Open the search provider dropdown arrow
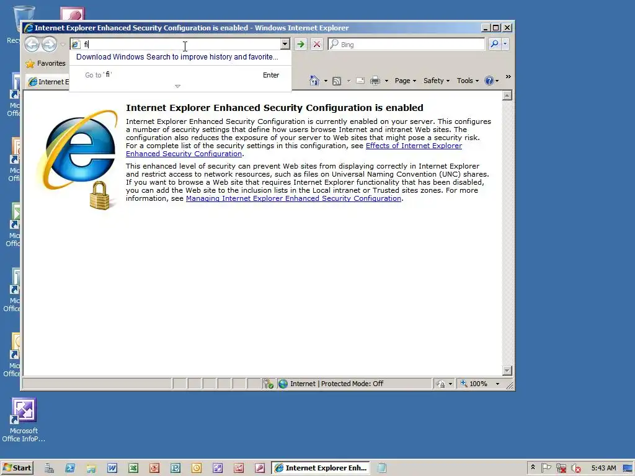This screenshot has height=476, width=635. coord(505,44)
